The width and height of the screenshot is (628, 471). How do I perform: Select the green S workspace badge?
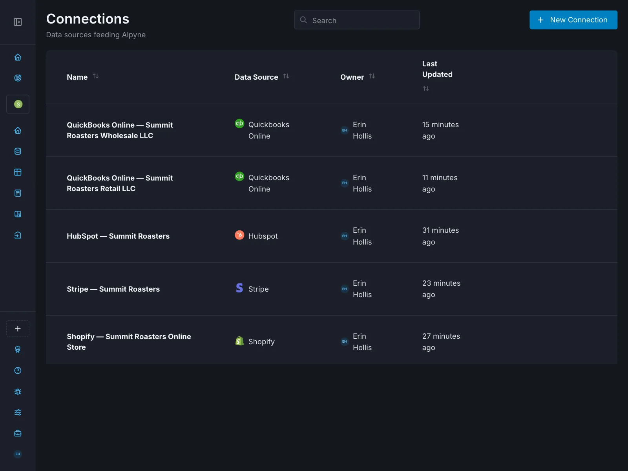(18, 104)
